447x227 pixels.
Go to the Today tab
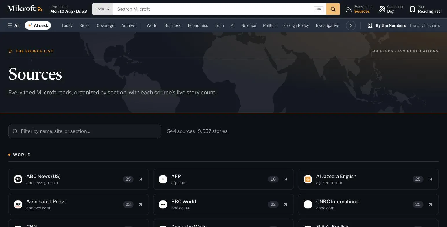point(67,25)
